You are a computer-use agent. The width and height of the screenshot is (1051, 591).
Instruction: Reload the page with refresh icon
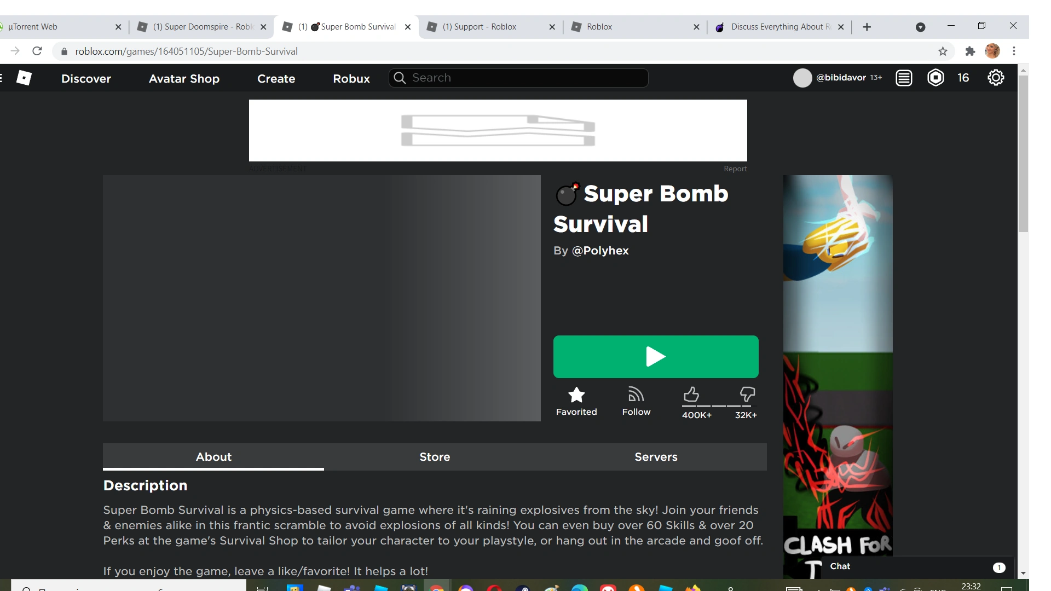tap(37, 51)
